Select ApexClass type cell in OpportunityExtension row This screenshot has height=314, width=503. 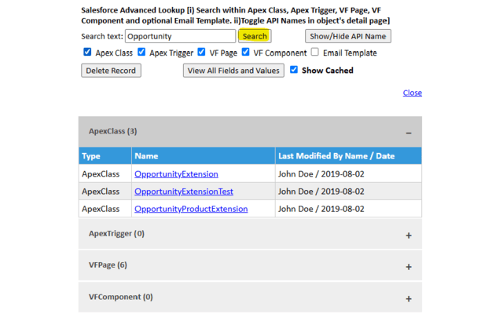(x=105, y=174)
